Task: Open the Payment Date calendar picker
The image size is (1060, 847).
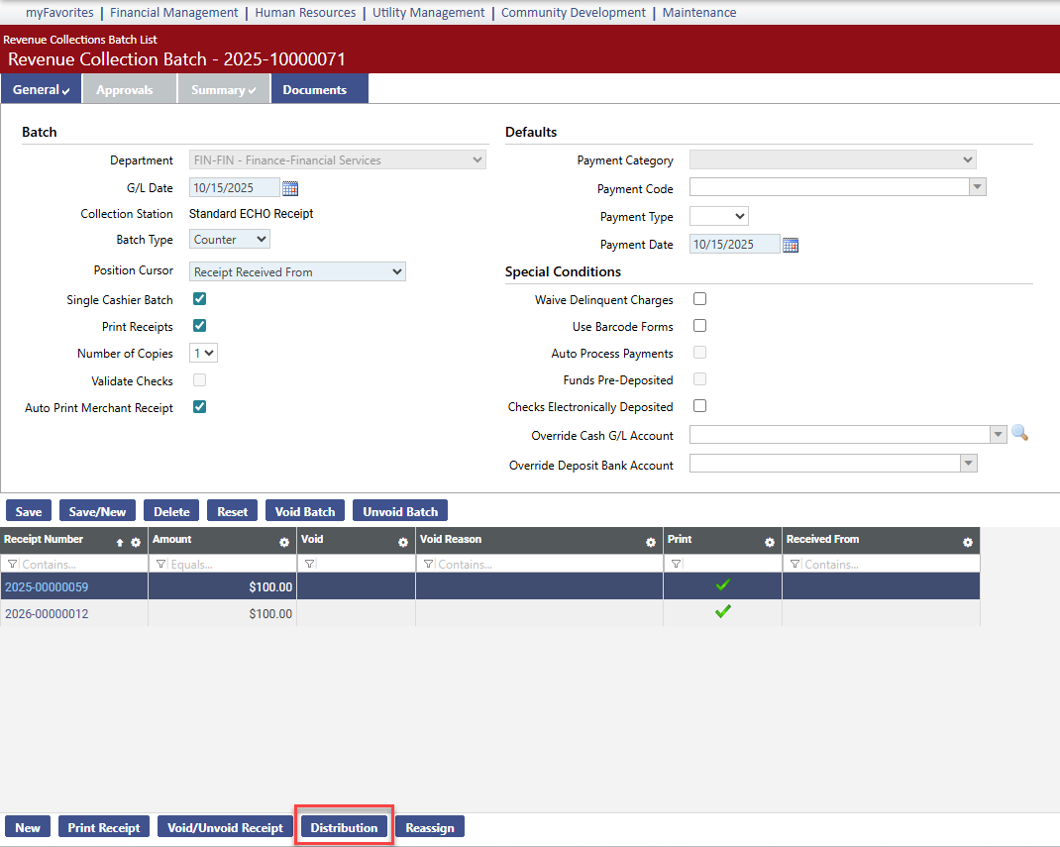Action: pos(791,245)
